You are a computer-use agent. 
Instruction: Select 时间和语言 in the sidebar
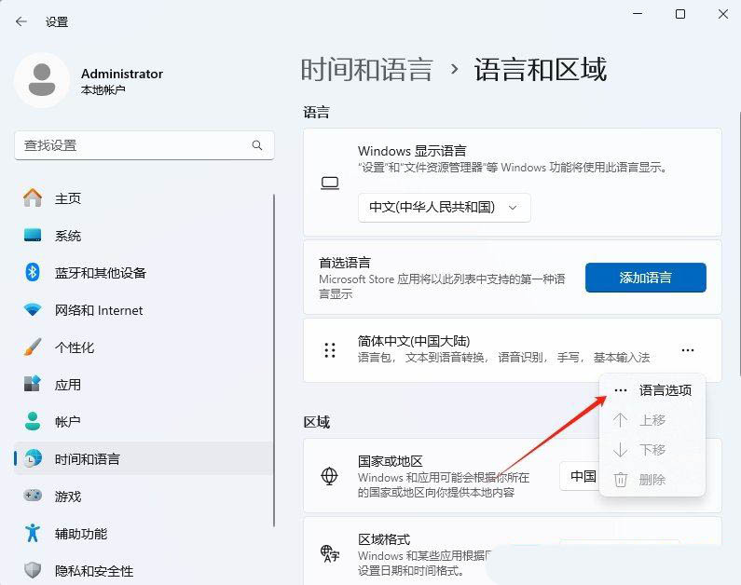pyautogui.click(x=142, y=458)
